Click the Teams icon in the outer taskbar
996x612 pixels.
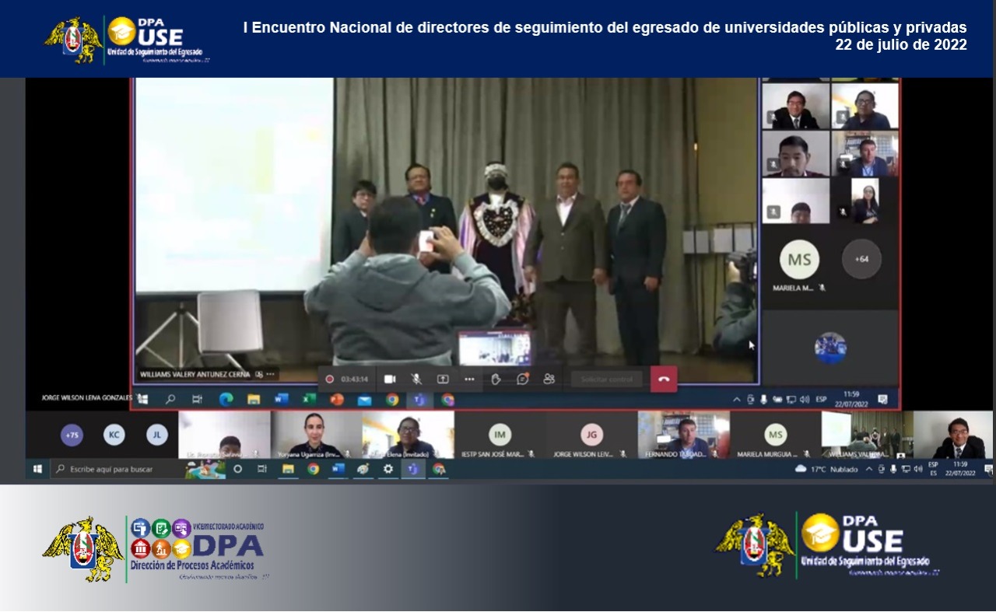[x=413, y=469]
